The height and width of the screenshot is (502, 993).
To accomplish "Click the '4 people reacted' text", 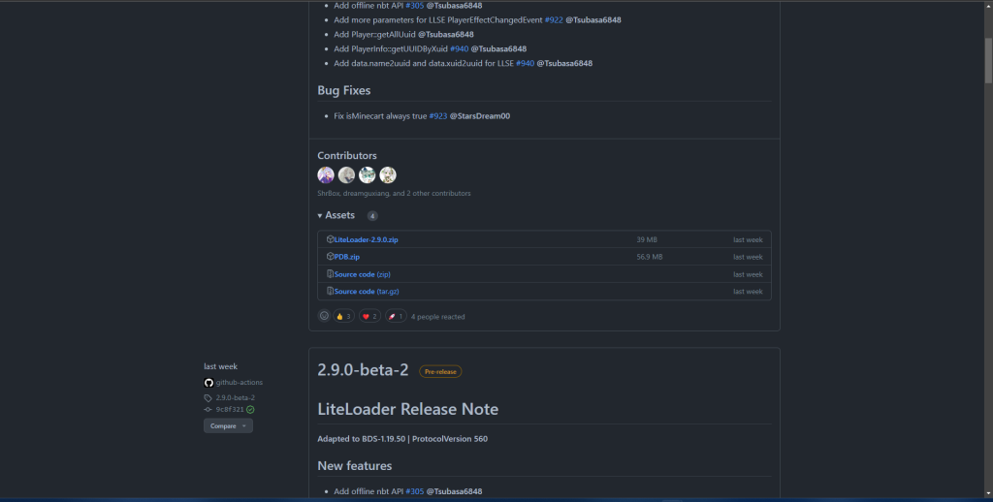I will pyautogui.click(x=437, y=317).
